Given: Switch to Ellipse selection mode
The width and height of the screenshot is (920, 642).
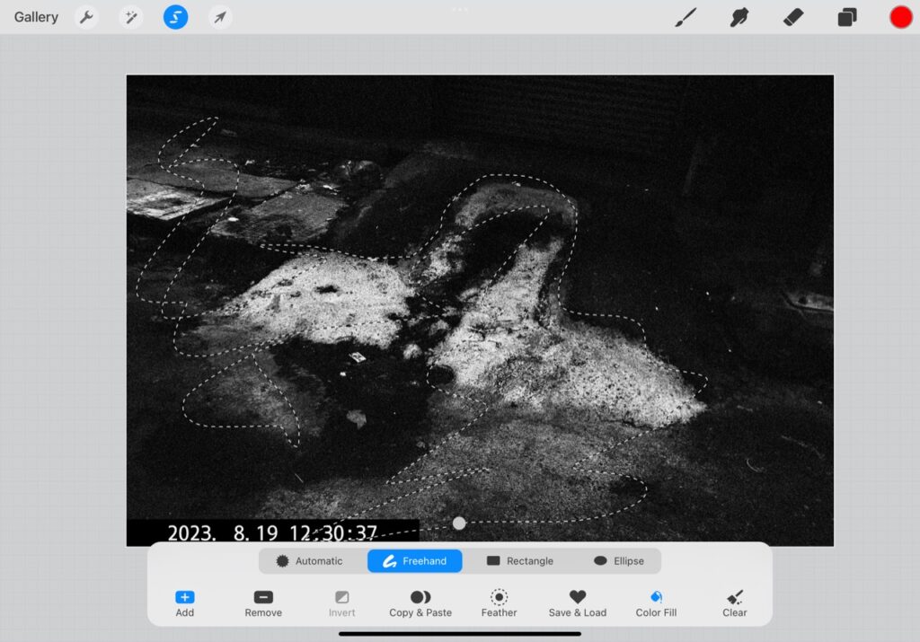Looking at the screenshot, I should (618, 561).
